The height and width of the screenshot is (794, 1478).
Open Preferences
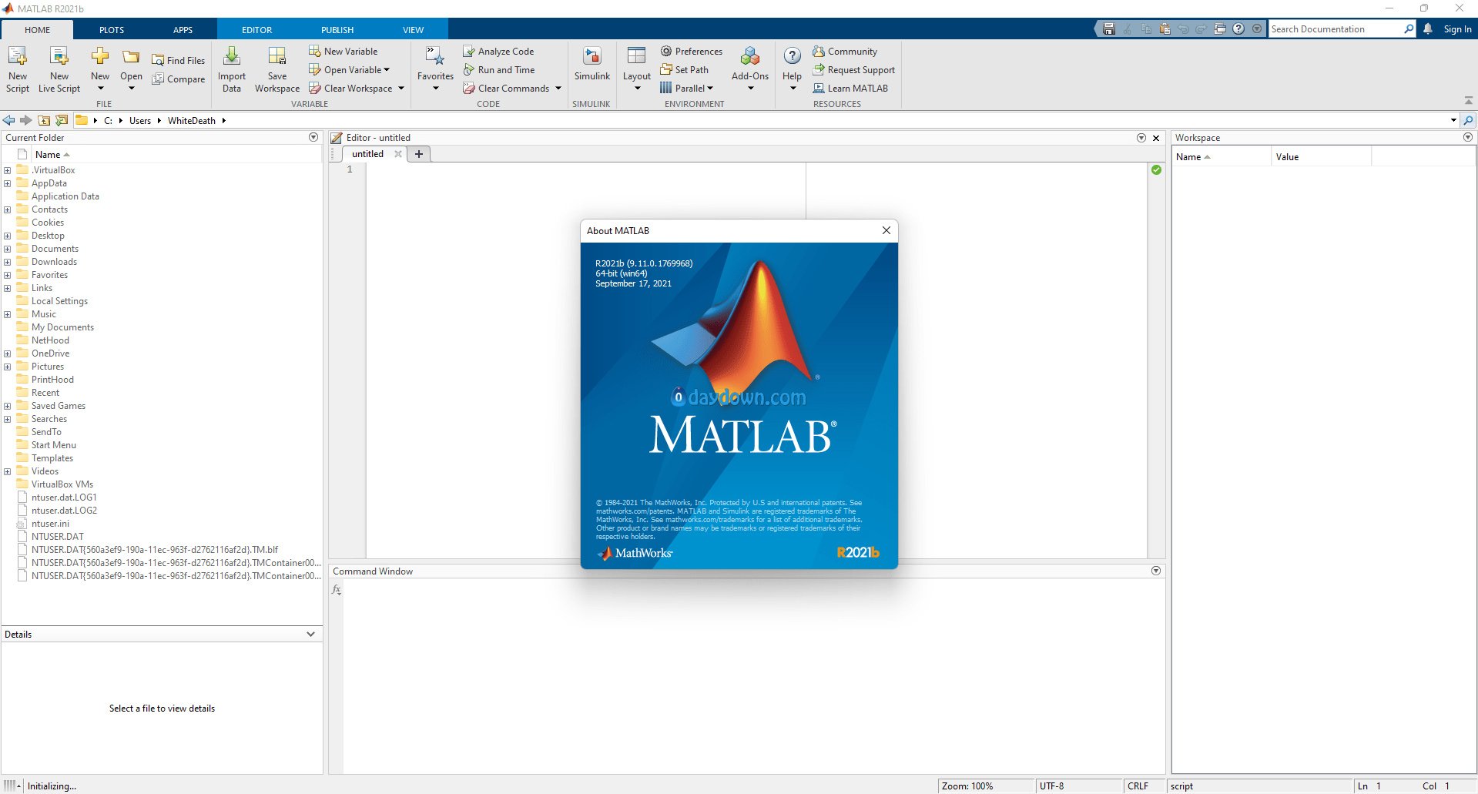point(692,52)
